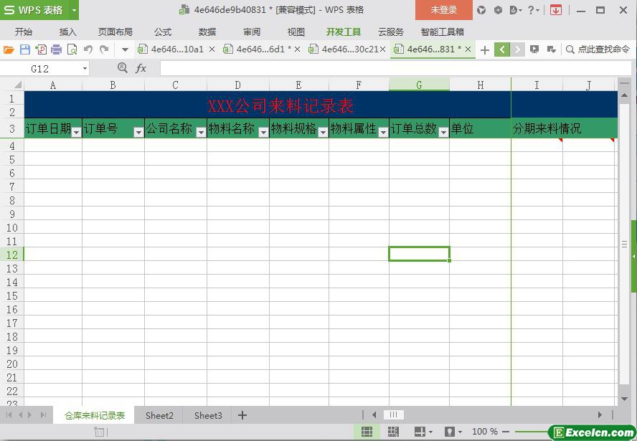
Task: Click the Print icon in quick toolbar
Action: (x=56, y=49)
